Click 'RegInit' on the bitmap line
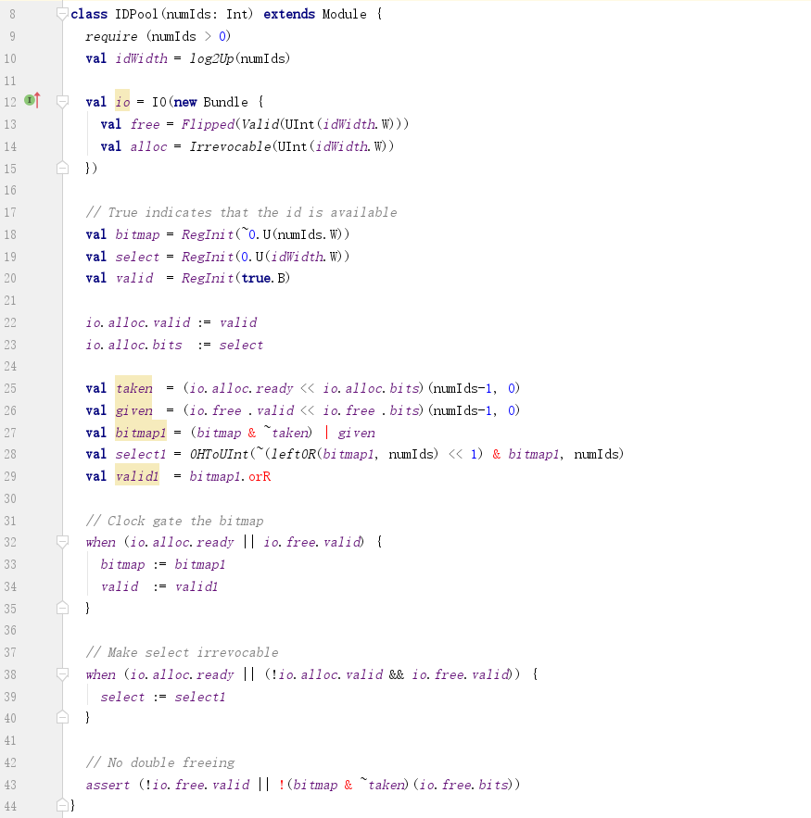 pos(208,234)
